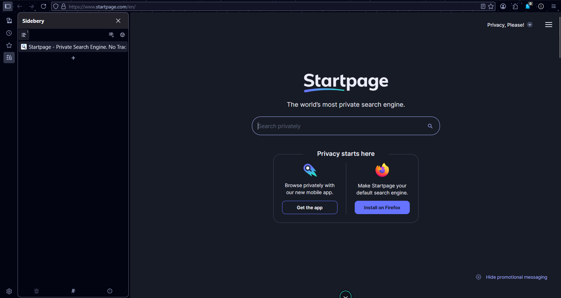This screenshot has width=561, height=298.
Task: Toggle reader view in the address bar
Action: 483,6
